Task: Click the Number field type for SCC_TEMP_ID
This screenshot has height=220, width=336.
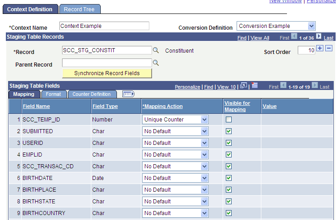Action: pos(103,119)
